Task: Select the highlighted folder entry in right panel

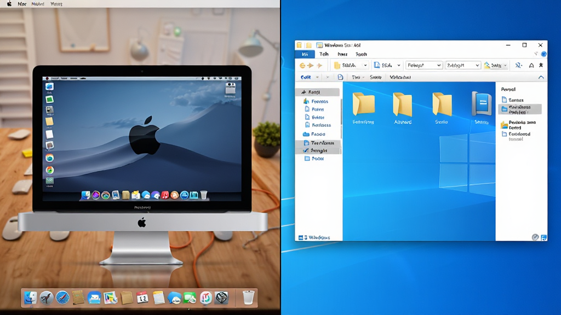Action: coord(520,109)
